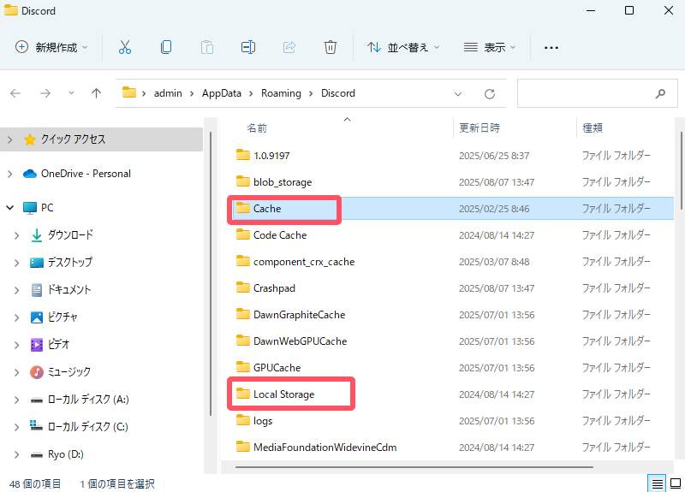Select the Local Storage folder
This screenshot has height=492, width=685.
pyautogui.click(x=283, y=394)
